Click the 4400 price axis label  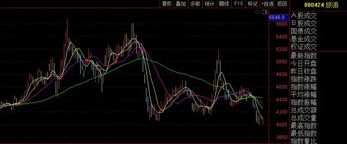click(282, 99)
